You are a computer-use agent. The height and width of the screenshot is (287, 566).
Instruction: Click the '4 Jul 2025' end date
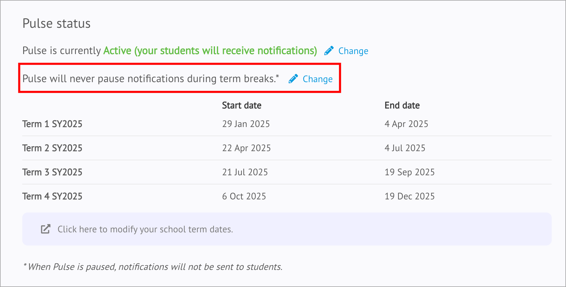[405, 148]
